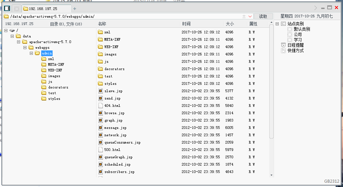Open the path history red dropdown arrow
The width and height of the screenshot is (343, 187).
click(250, 16)
